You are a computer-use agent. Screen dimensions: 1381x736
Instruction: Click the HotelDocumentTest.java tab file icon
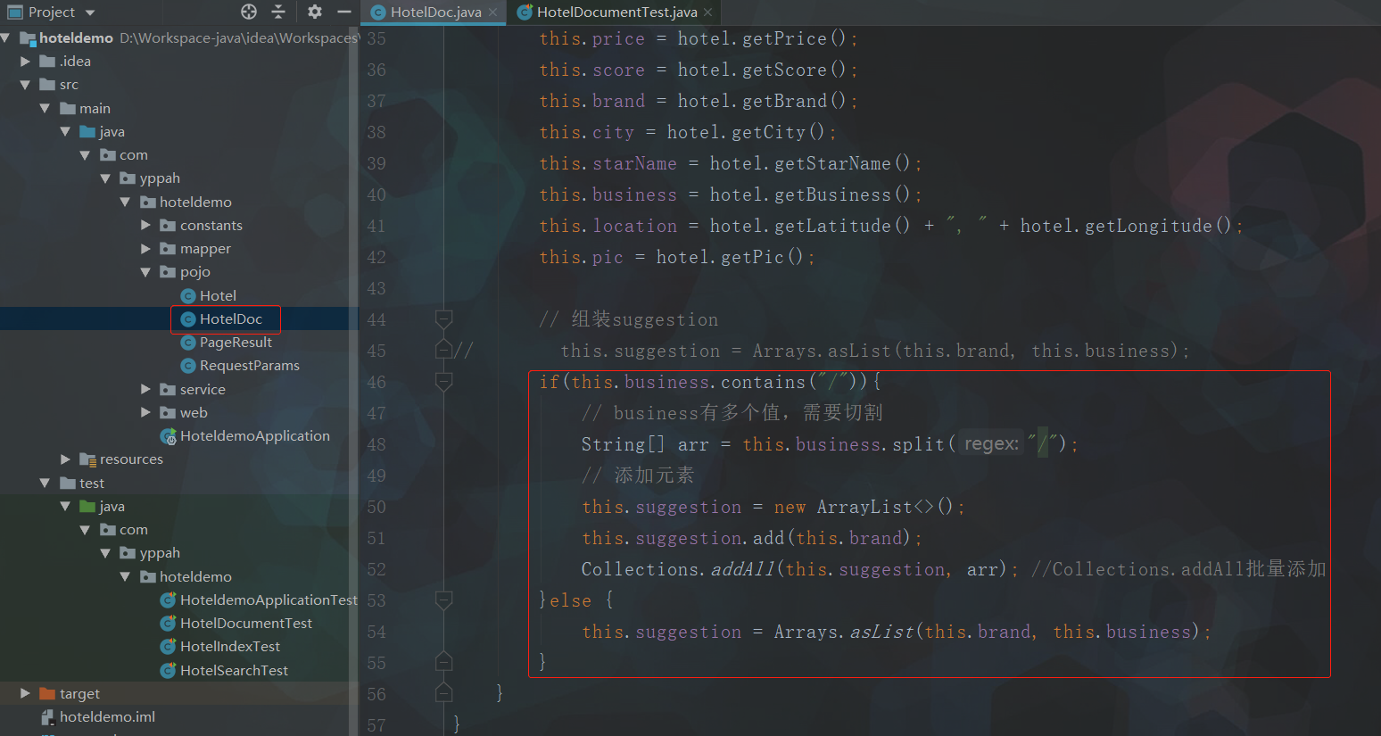pos(525,12)
